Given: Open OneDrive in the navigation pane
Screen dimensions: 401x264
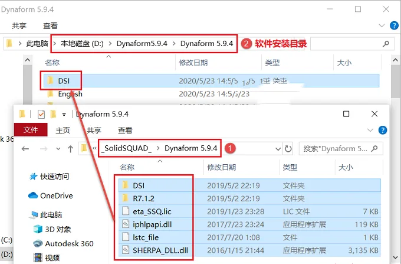Looking at the screenshot, I should [51, 195].
